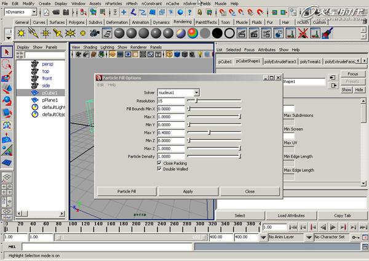
Task: Click the play backward button
Action: tap(323, 227)
